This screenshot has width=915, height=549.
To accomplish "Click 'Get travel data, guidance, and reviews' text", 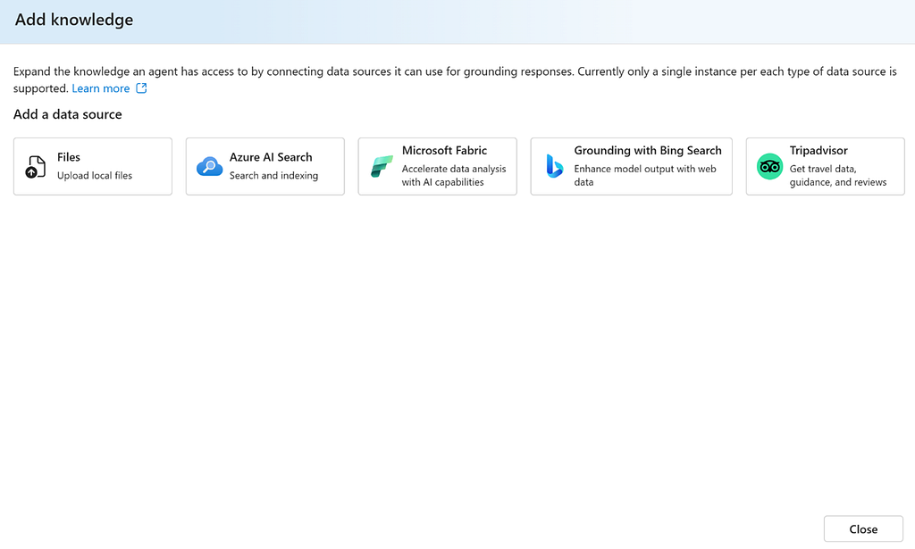I will [x=838, y=176].
